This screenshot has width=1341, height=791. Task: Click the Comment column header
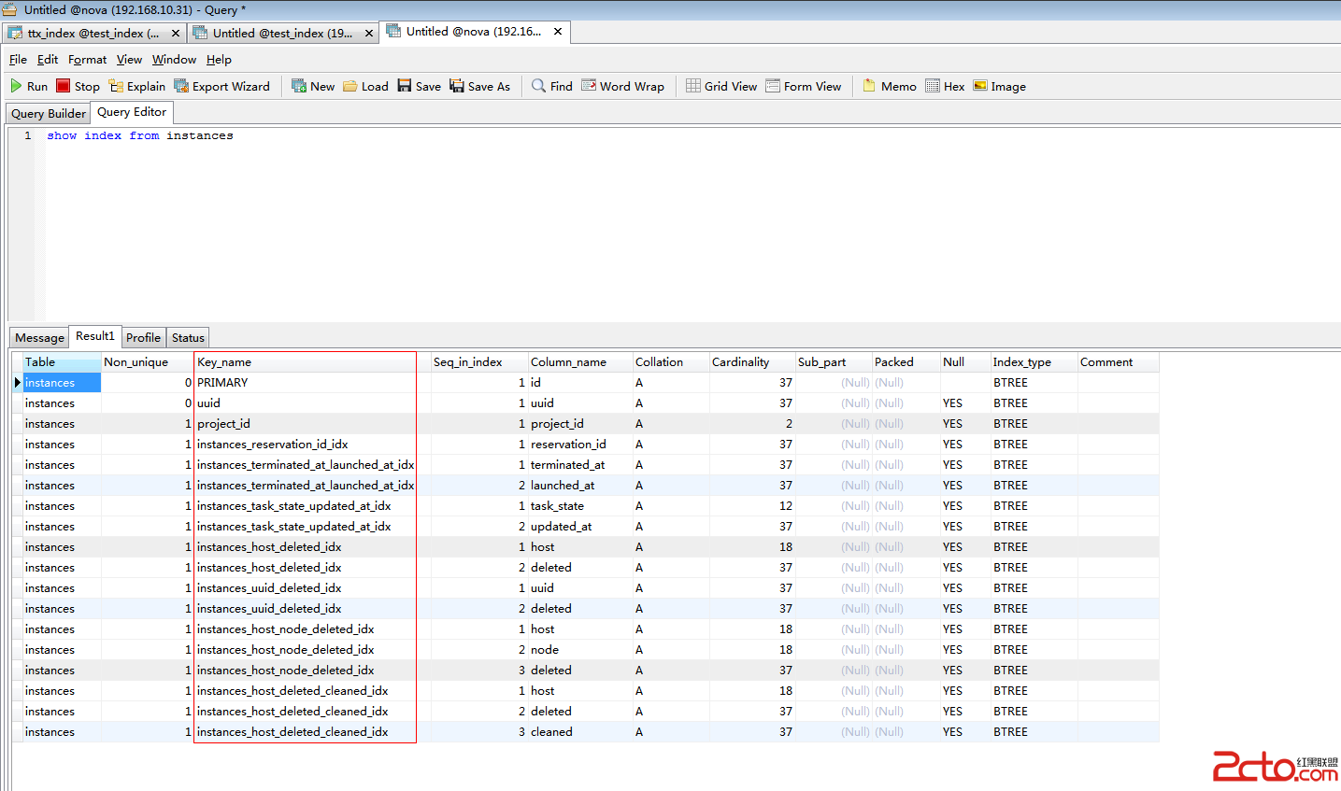click(1118, 361)
